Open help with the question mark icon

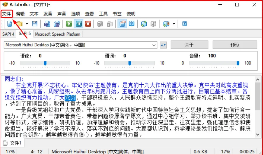tap(185, 24)
